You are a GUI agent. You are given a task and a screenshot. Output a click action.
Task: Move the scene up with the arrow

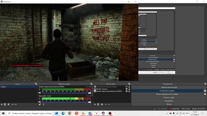pyautogui.click(x=13, y=104)
